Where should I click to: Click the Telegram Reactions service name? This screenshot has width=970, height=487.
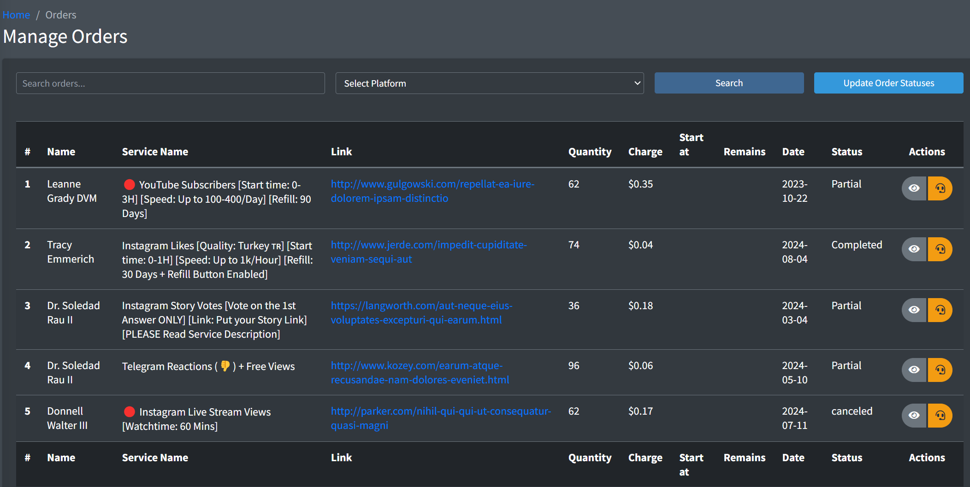click(208, 366)
